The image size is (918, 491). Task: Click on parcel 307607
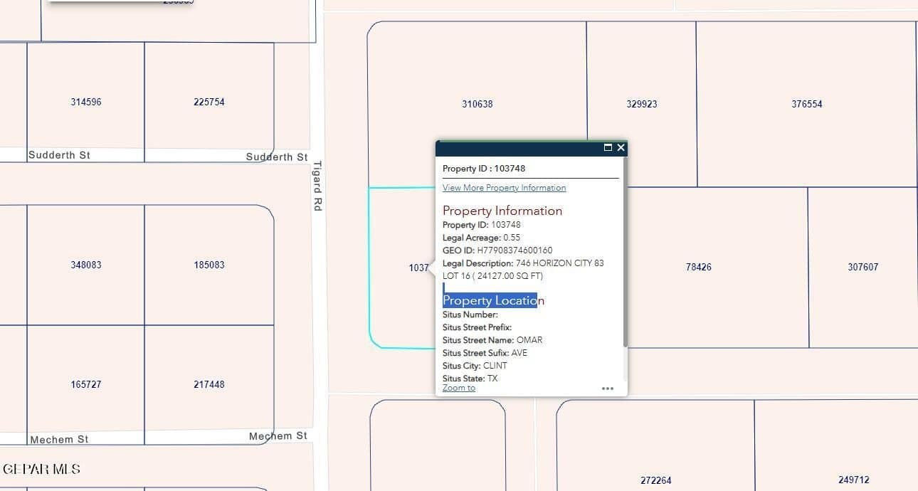pos(862,267)
